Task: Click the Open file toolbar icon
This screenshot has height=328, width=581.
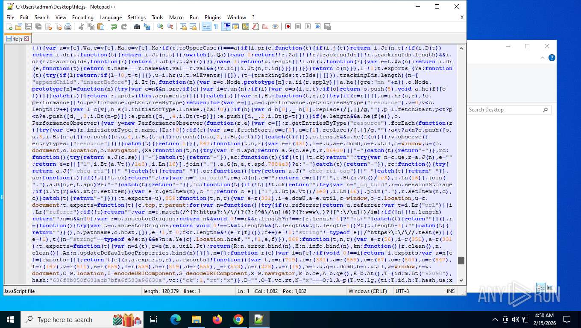Action: click(x=19, y=26)
